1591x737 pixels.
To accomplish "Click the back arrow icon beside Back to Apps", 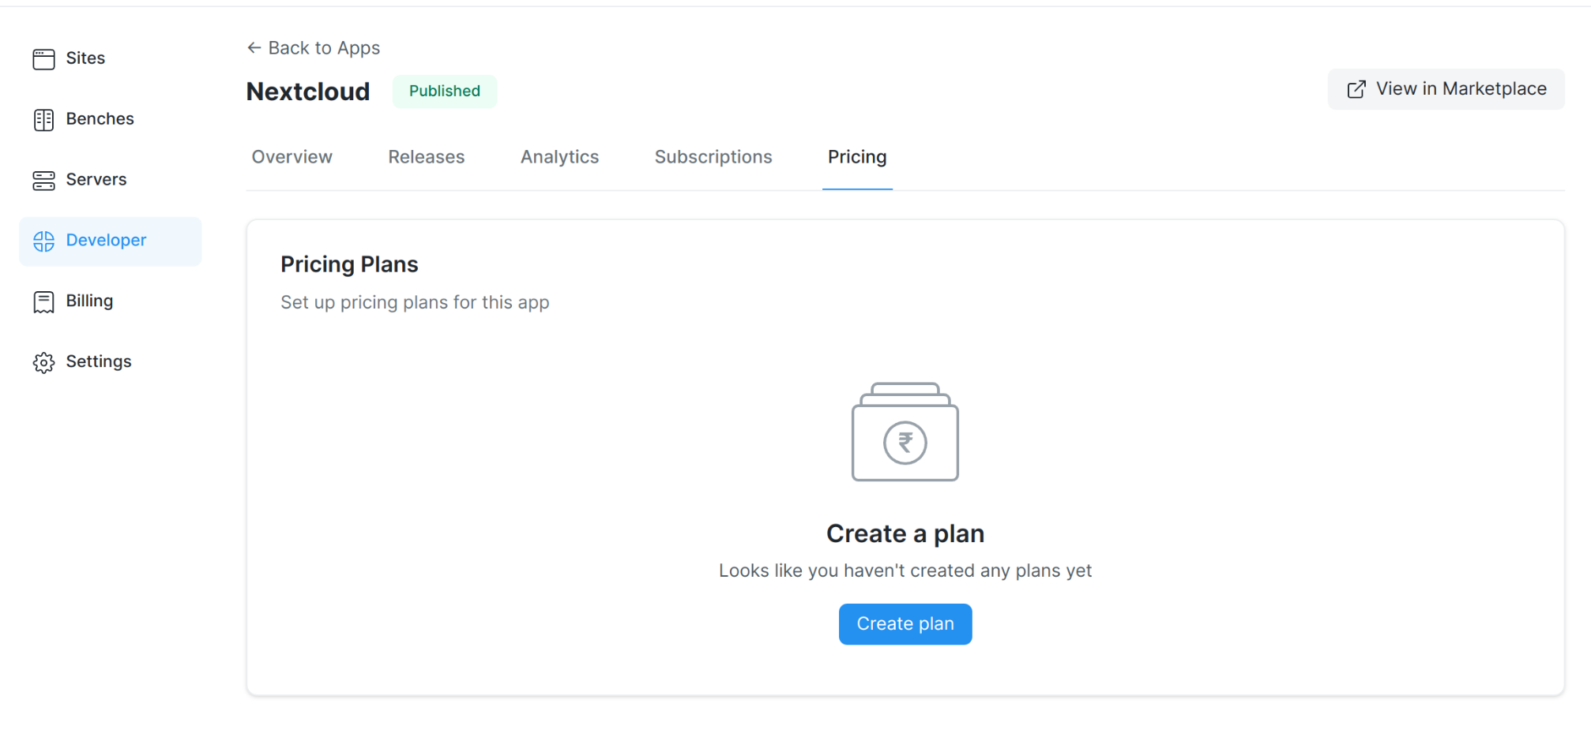I will pyautogui.click(x=254, y=48).
